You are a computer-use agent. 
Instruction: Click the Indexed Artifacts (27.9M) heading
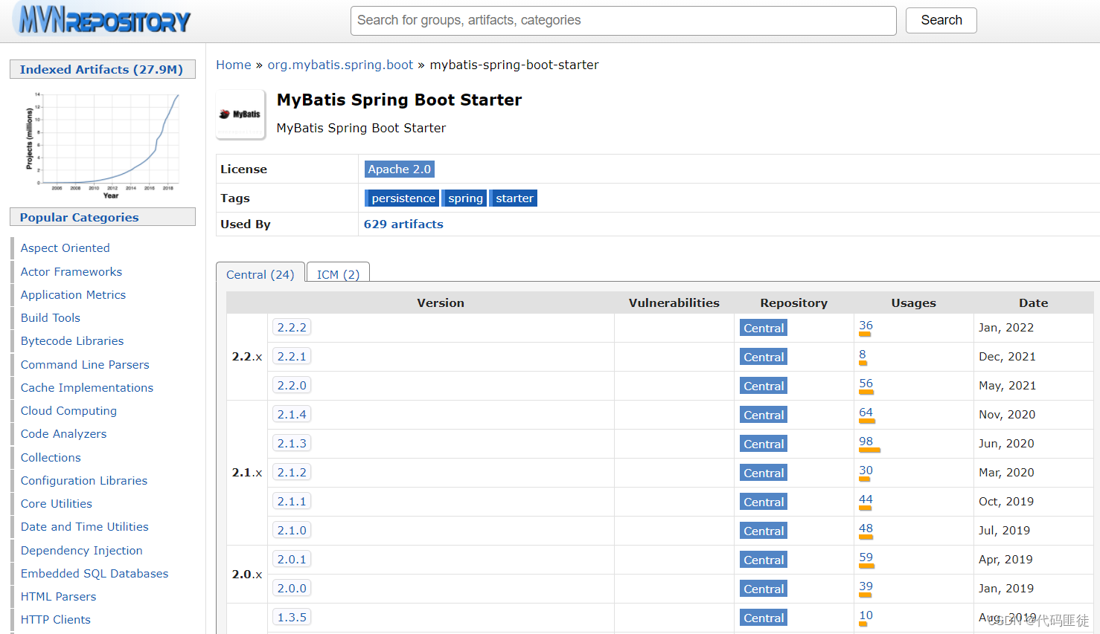tap(102, 69)
